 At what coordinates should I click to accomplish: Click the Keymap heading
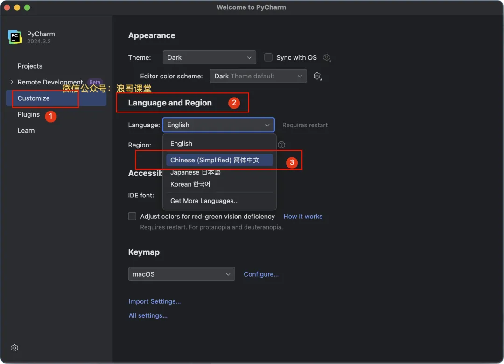pos(144,252)
